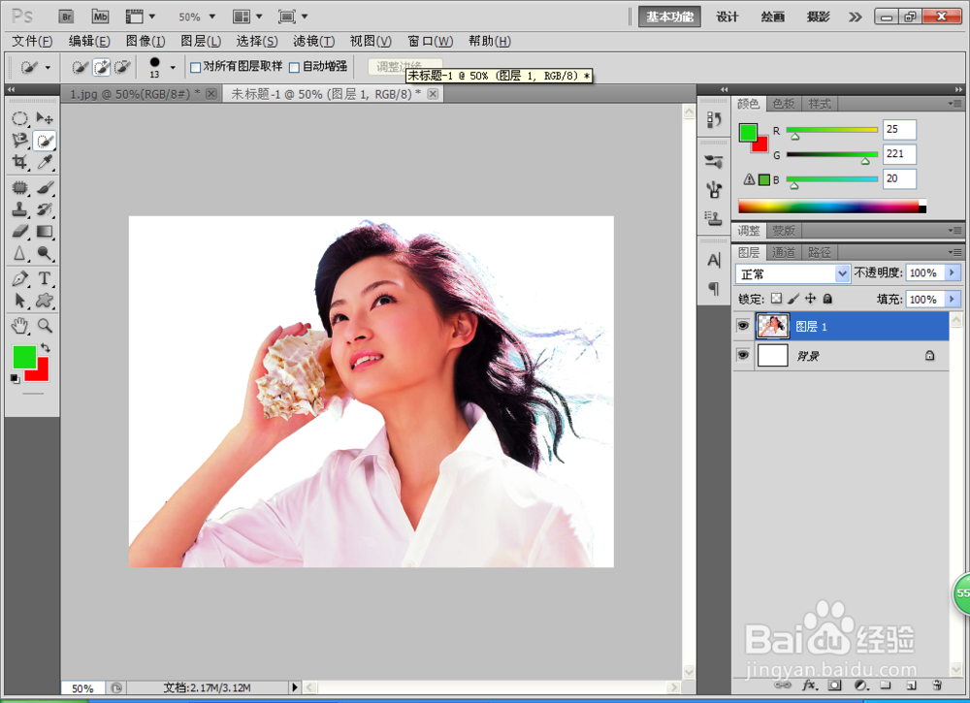Enable Sample All Layers checkbox
Image resolution: width=970 pixels, height=703 pixels.
(x=196, y=68)
